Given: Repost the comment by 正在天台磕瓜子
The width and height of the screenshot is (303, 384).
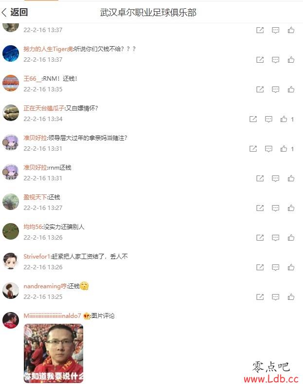Looking at the screenshot, I should click(x=253, y=119).
